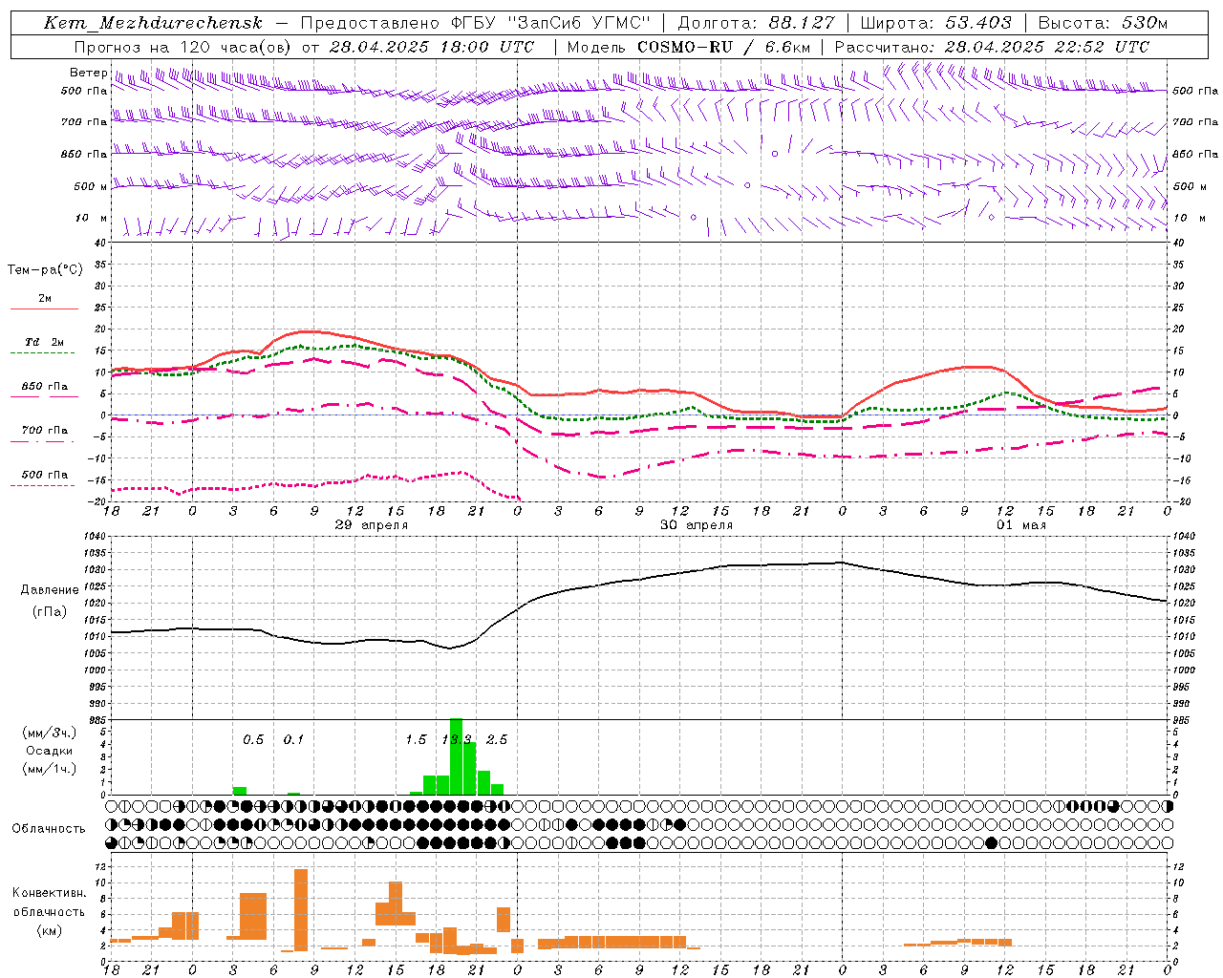Viewport: 1223px width, 978px height.
Task: Click the Kem_Mezhdurechensk station title
Action: click(x=152, y=23)
